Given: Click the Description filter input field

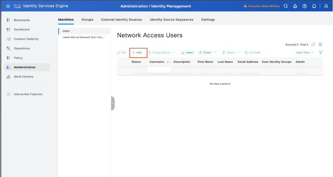Looking at the screenshot, I should point(184,71).
